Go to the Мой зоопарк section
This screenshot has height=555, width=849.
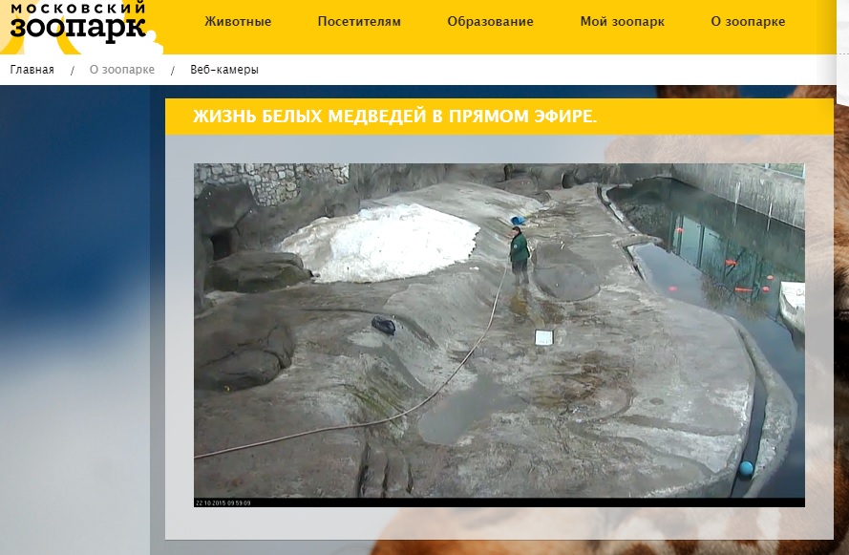tap(622, 22)
